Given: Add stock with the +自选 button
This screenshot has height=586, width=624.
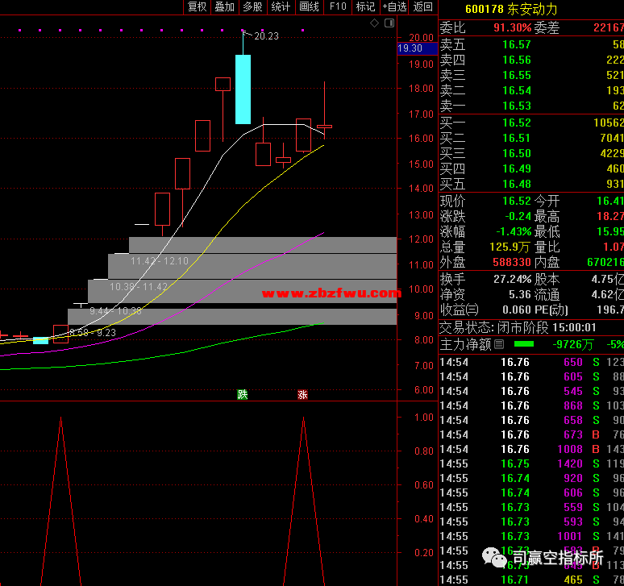Looking at the screenshot, I should 394,6.
